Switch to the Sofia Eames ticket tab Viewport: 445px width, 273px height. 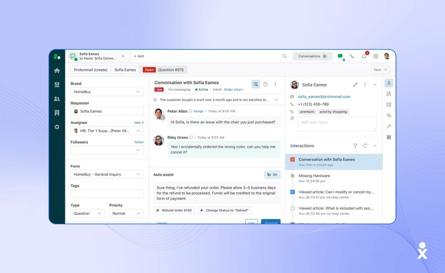point(96,56)
